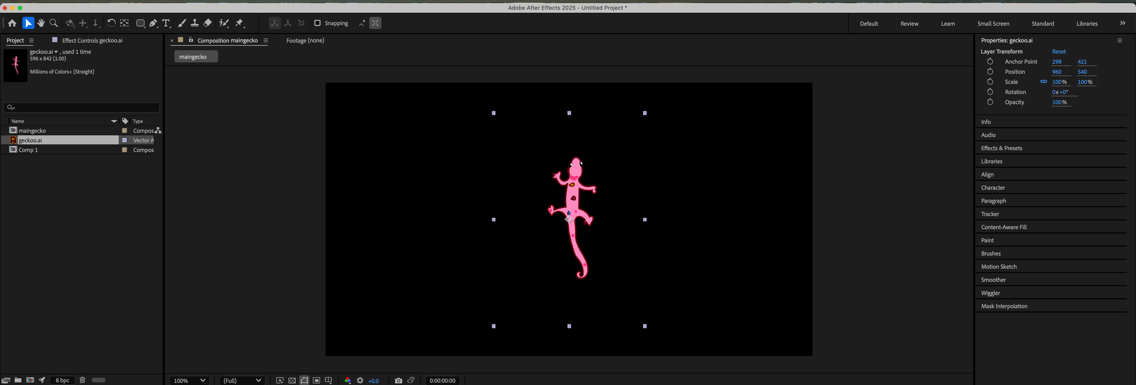Switch to the Learn workspace
This screenshot has width=1136, height=385.
click(947, 24)
